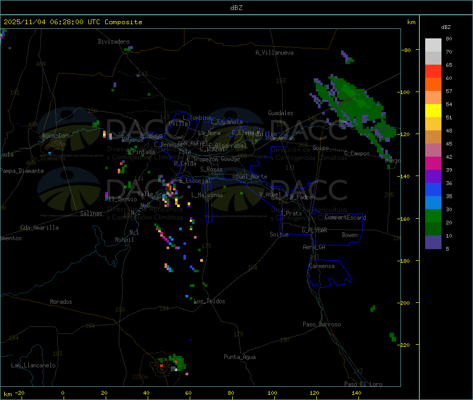Click the Pampa_Diamante label
The width and height of the screenshot is (473, 400).
point(22,171)
